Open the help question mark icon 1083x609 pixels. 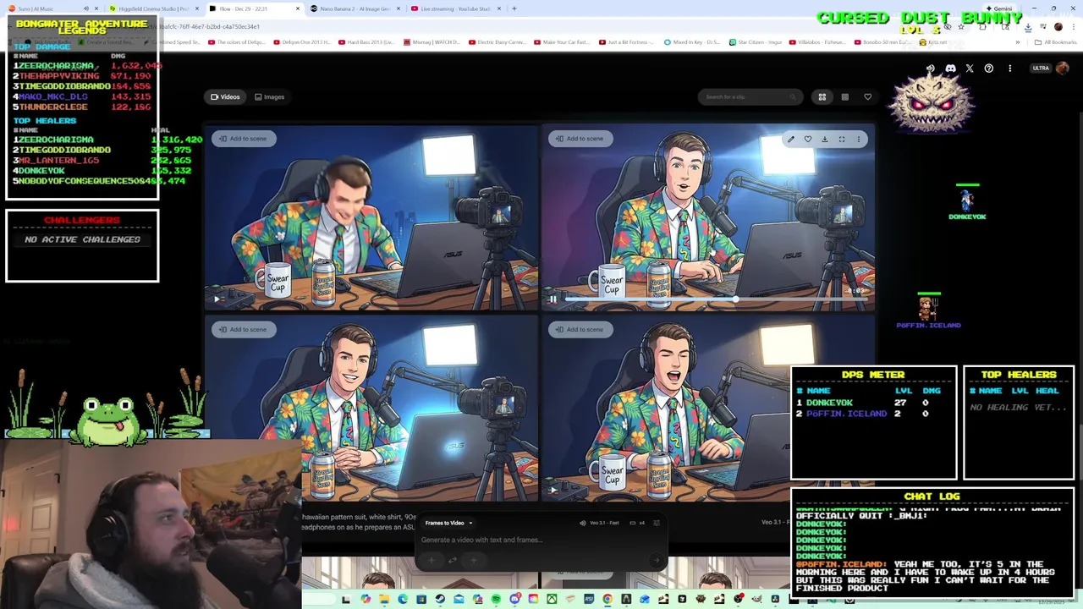coord(988,69)
